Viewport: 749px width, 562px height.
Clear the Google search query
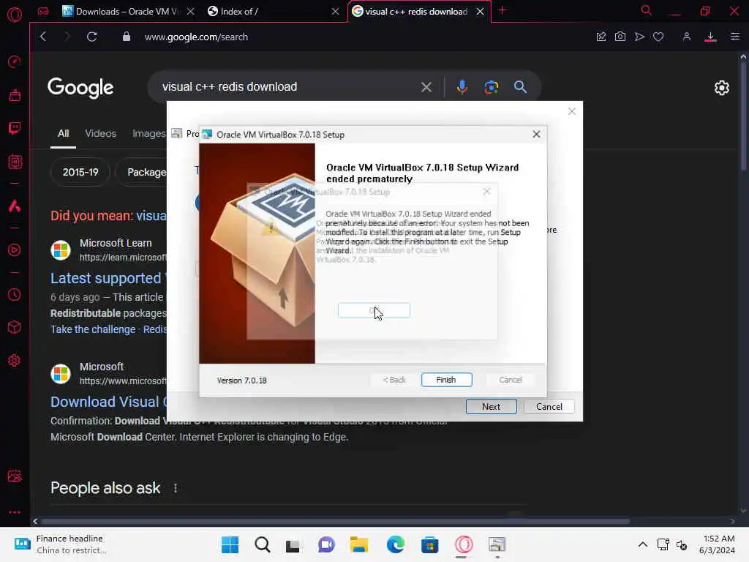coord(426,87)
